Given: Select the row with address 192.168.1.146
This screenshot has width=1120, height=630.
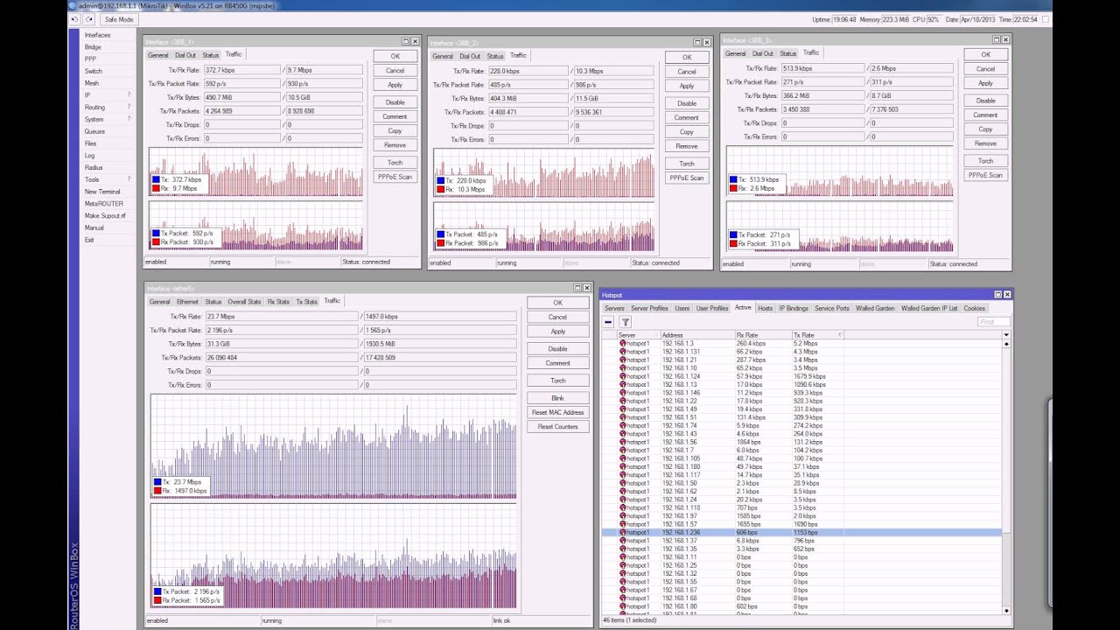Looking at the screenshot, I should [x=802, y=393].
